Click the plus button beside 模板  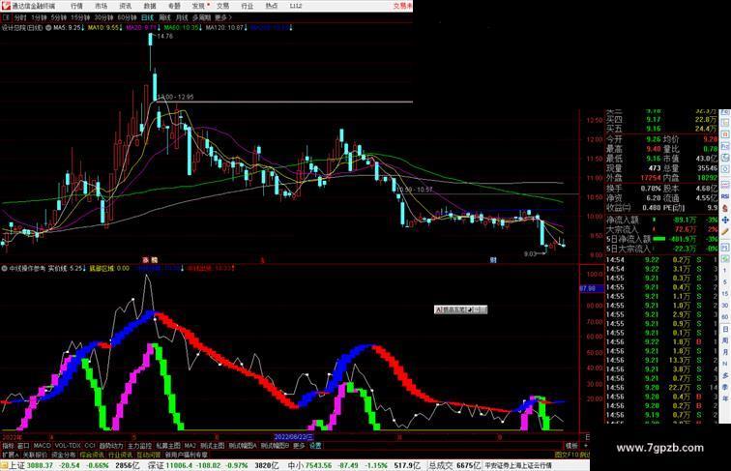click(586, 445)
